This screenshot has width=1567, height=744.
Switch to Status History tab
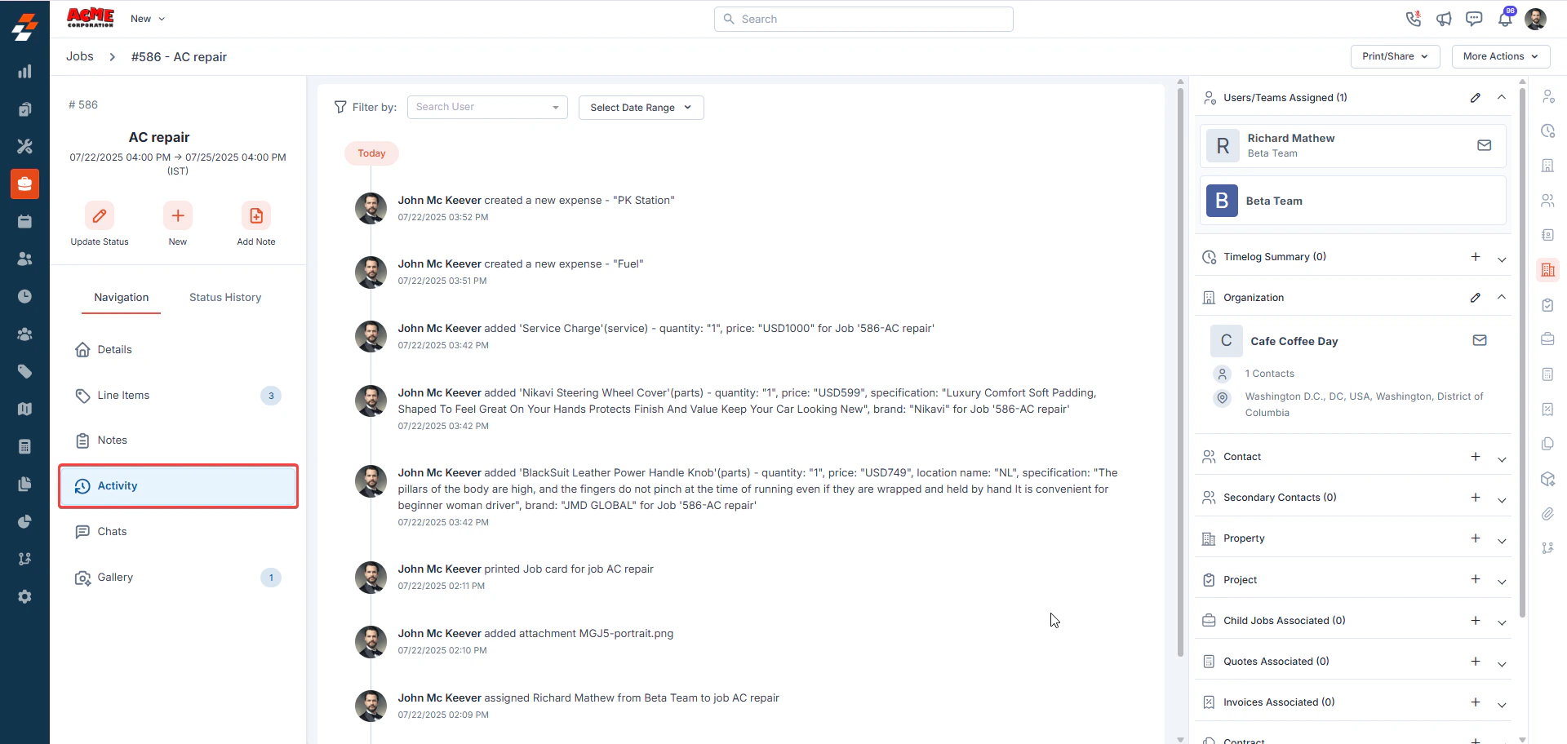pos(225,298)
